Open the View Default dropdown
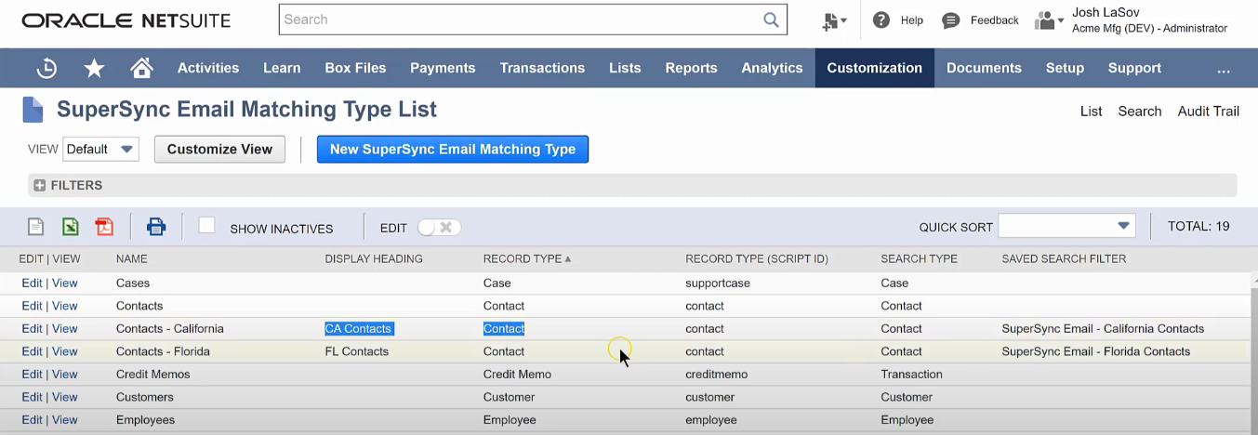Screen dimensions: 1258x435 point(100,149)
